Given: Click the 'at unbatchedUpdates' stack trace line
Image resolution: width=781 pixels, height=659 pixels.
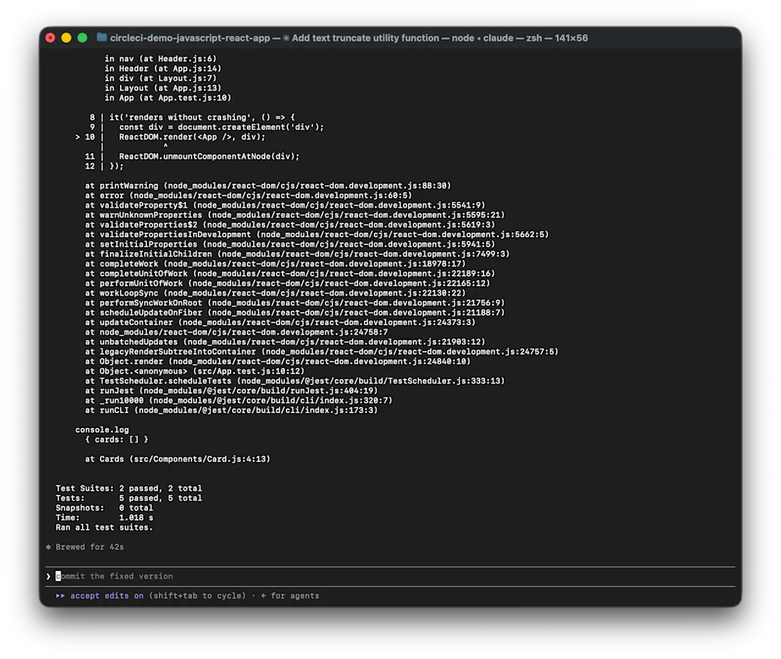Looking at the screenshot, I should click(x=285, y=342).
